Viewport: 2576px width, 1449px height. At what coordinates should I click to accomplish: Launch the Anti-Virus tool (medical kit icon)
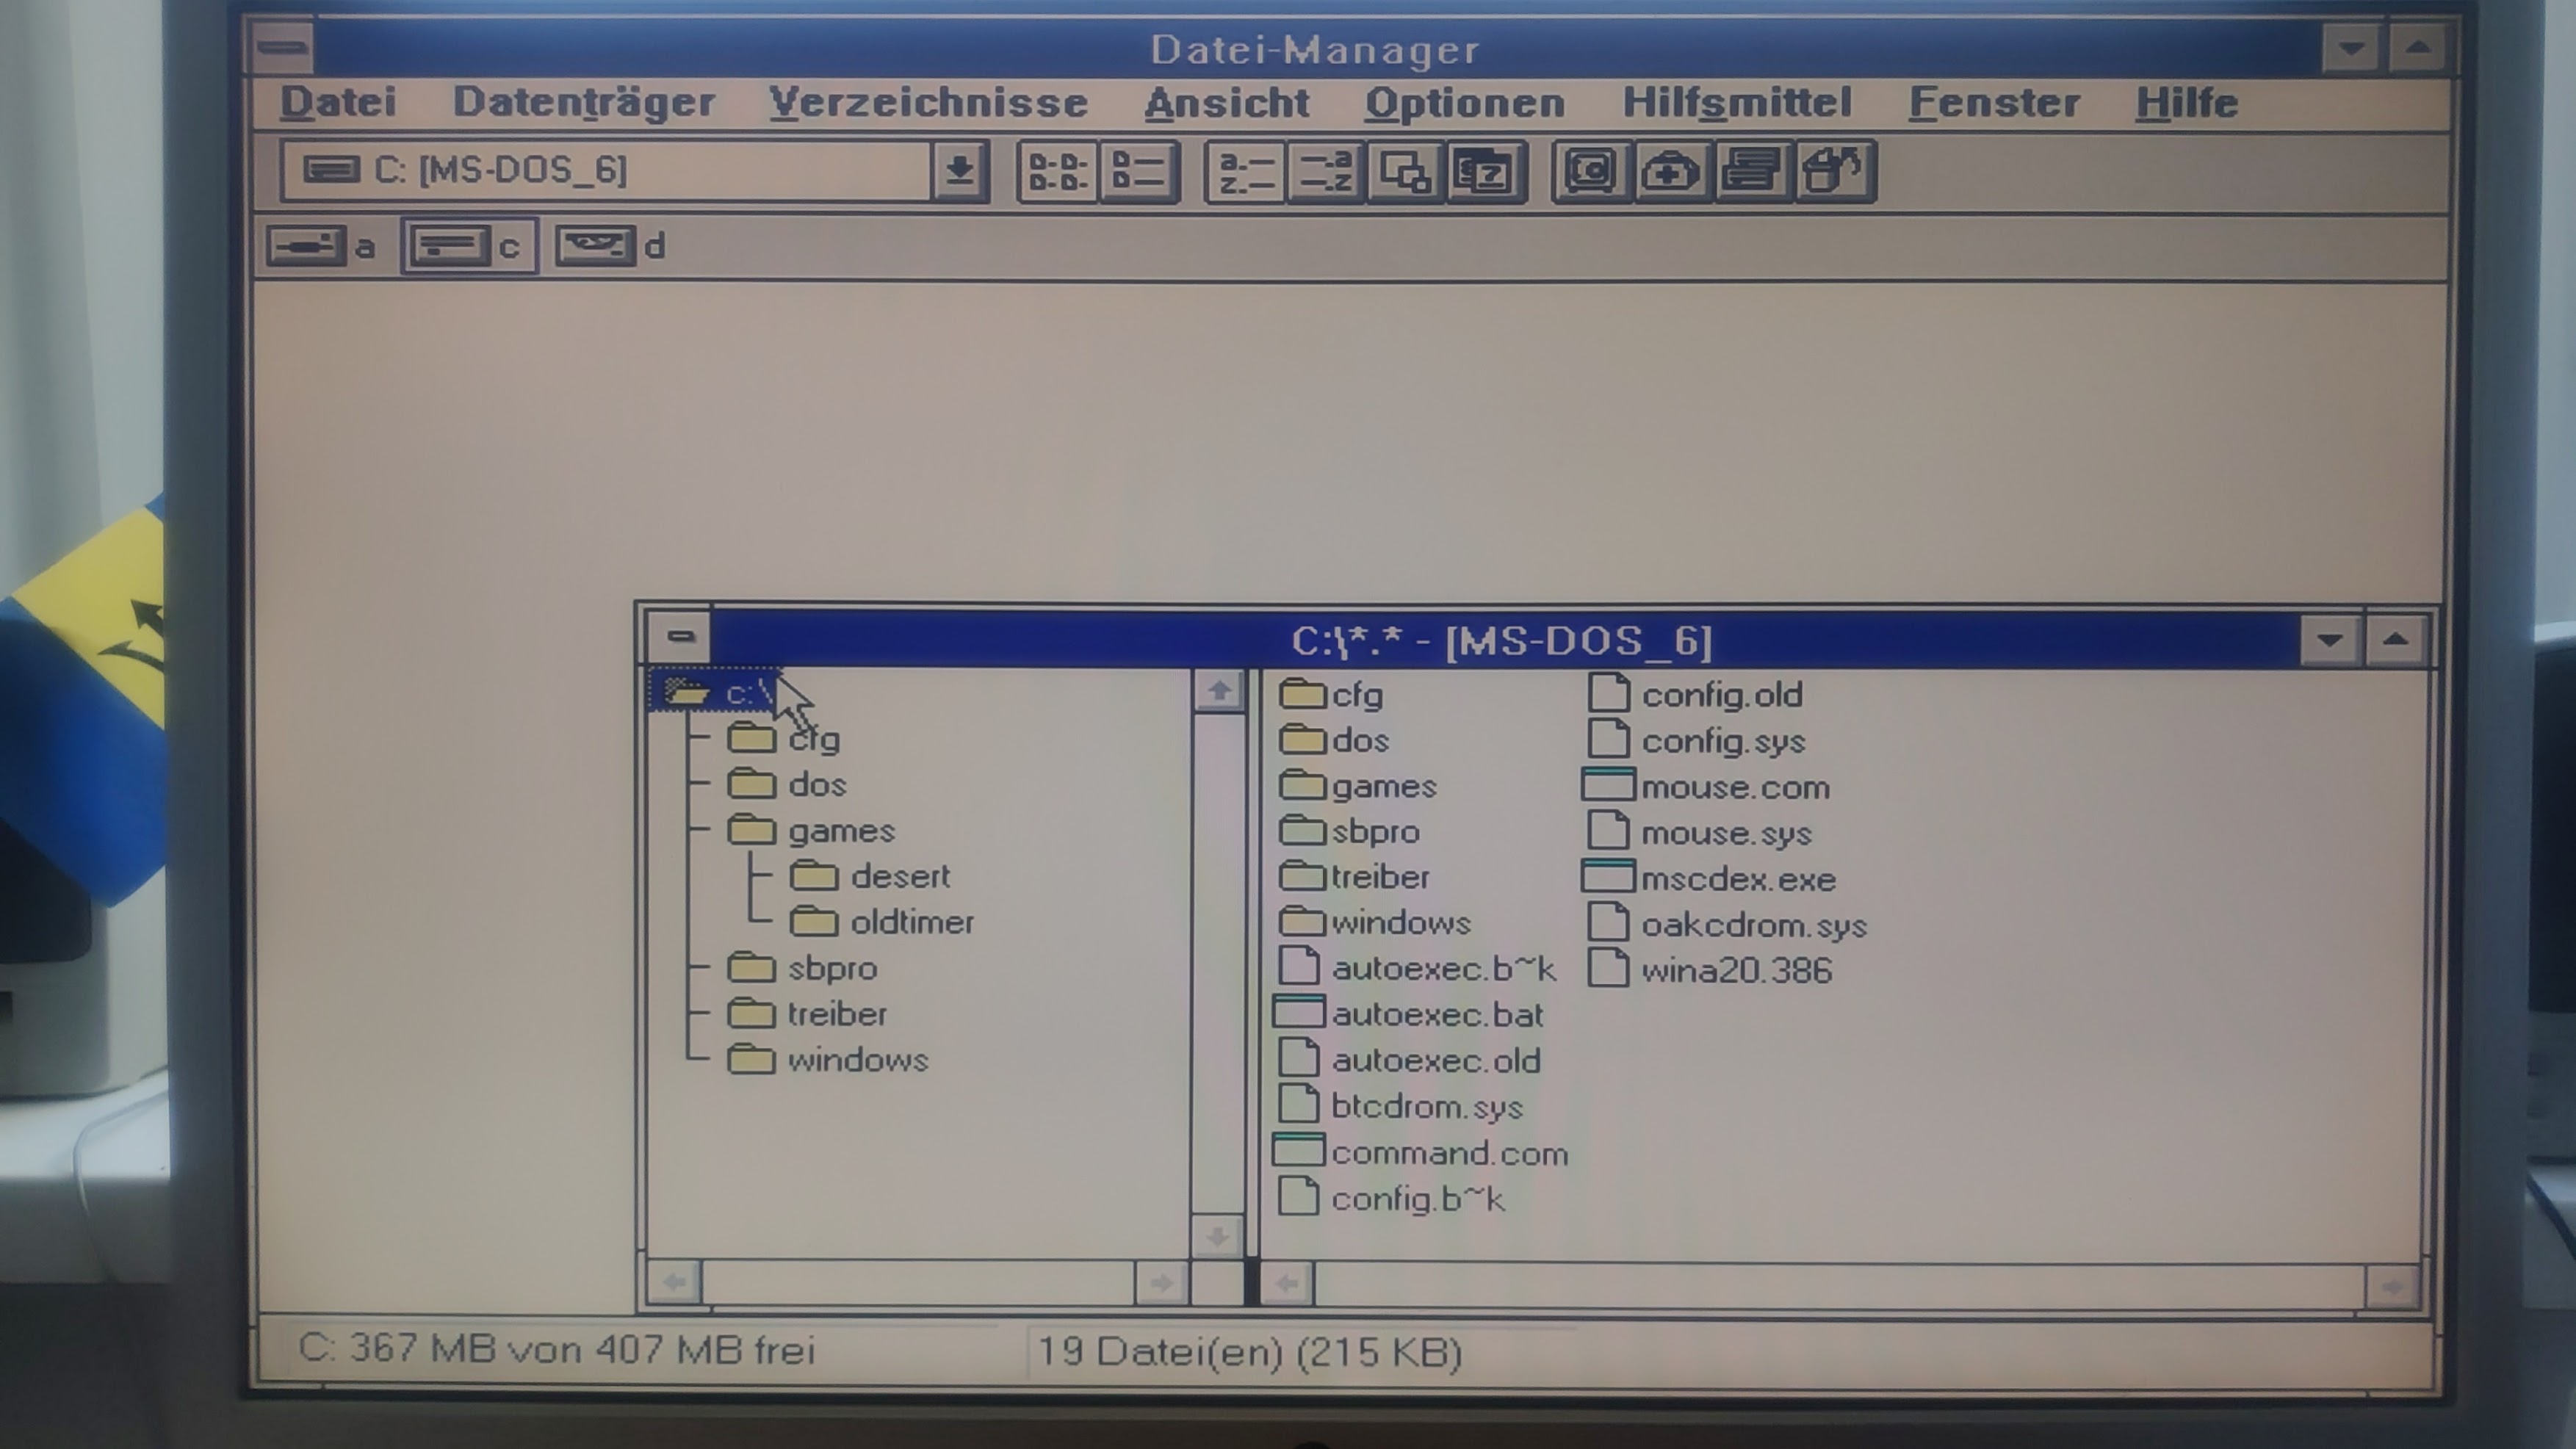(x=1672, y=172)
